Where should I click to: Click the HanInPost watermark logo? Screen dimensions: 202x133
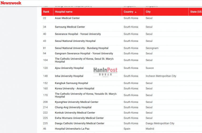(105, 71)
